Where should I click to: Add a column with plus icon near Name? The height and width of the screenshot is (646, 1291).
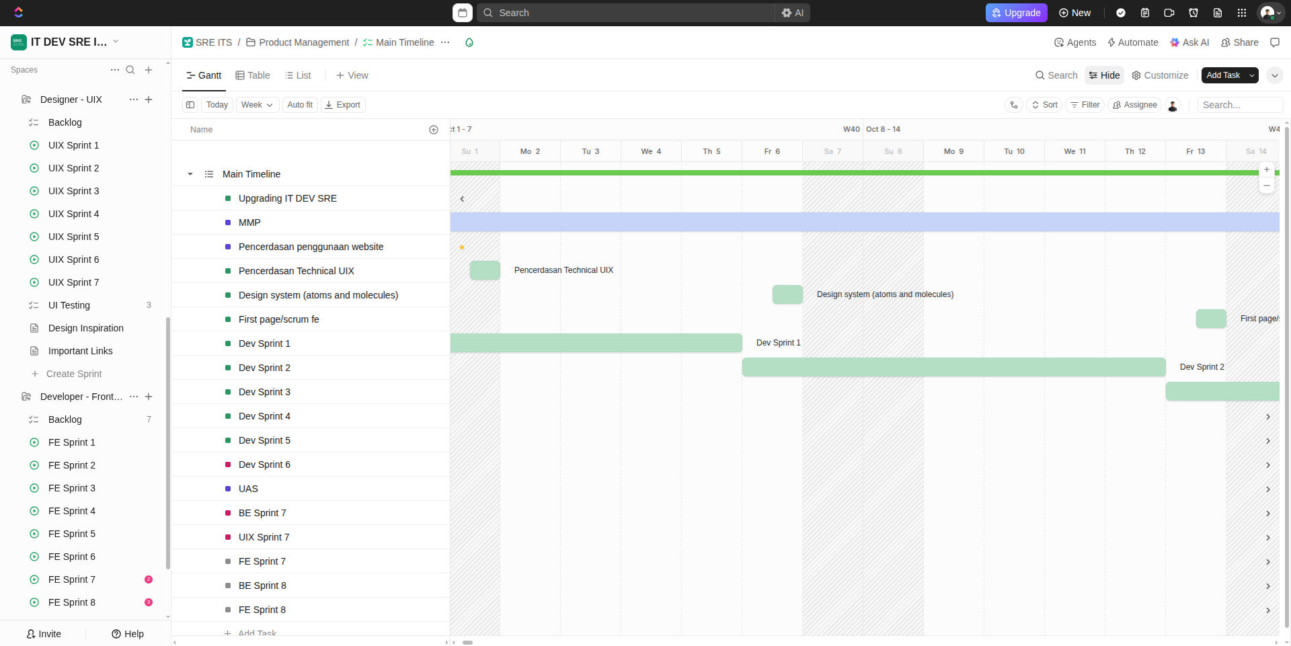434,130
